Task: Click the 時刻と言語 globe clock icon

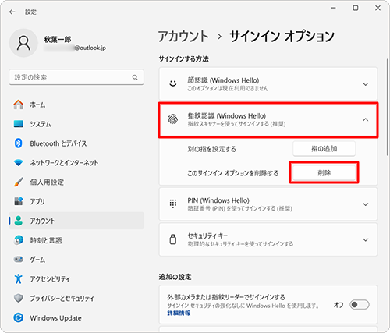Action: [x=19, y=240]
